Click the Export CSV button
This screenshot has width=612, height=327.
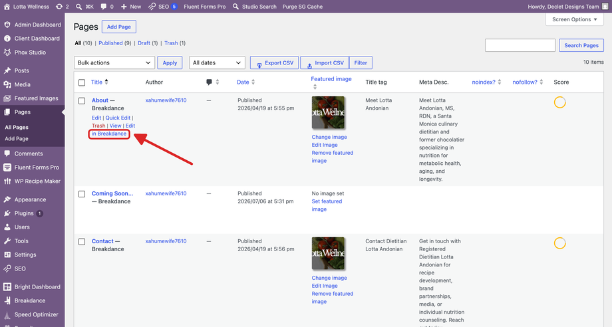click(274, 62)
